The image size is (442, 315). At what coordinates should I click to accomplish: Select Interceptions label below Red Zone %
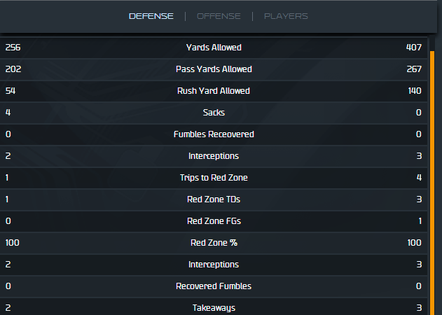tap(214, 265)
